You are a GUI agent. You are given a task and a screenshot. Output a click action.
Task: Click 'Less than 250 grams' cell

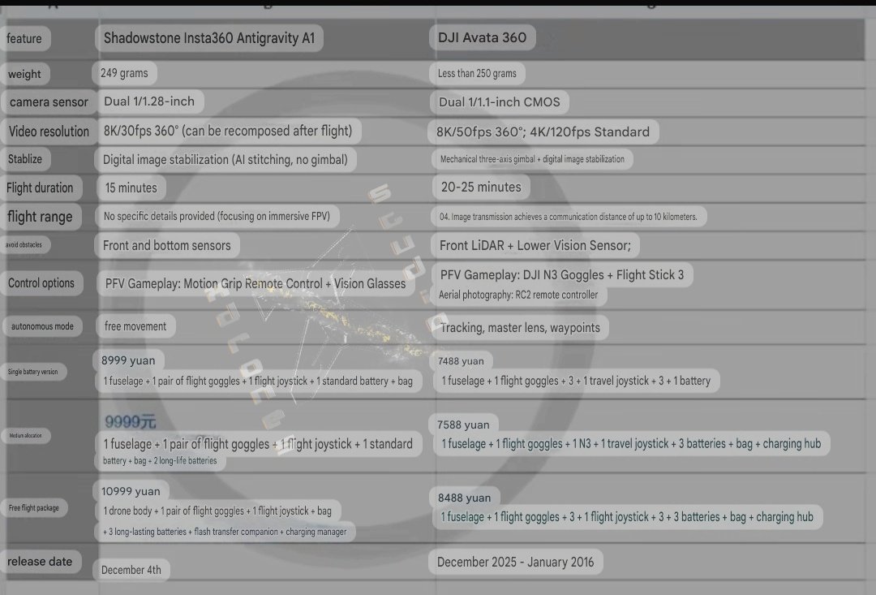coord(477,73)
